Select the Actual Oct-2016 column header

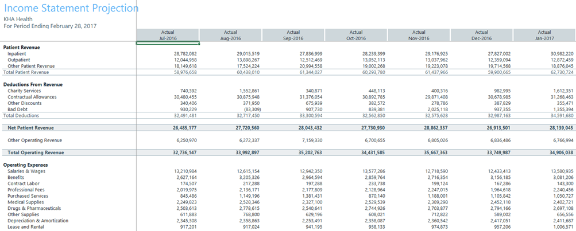(x=356, y=35)
